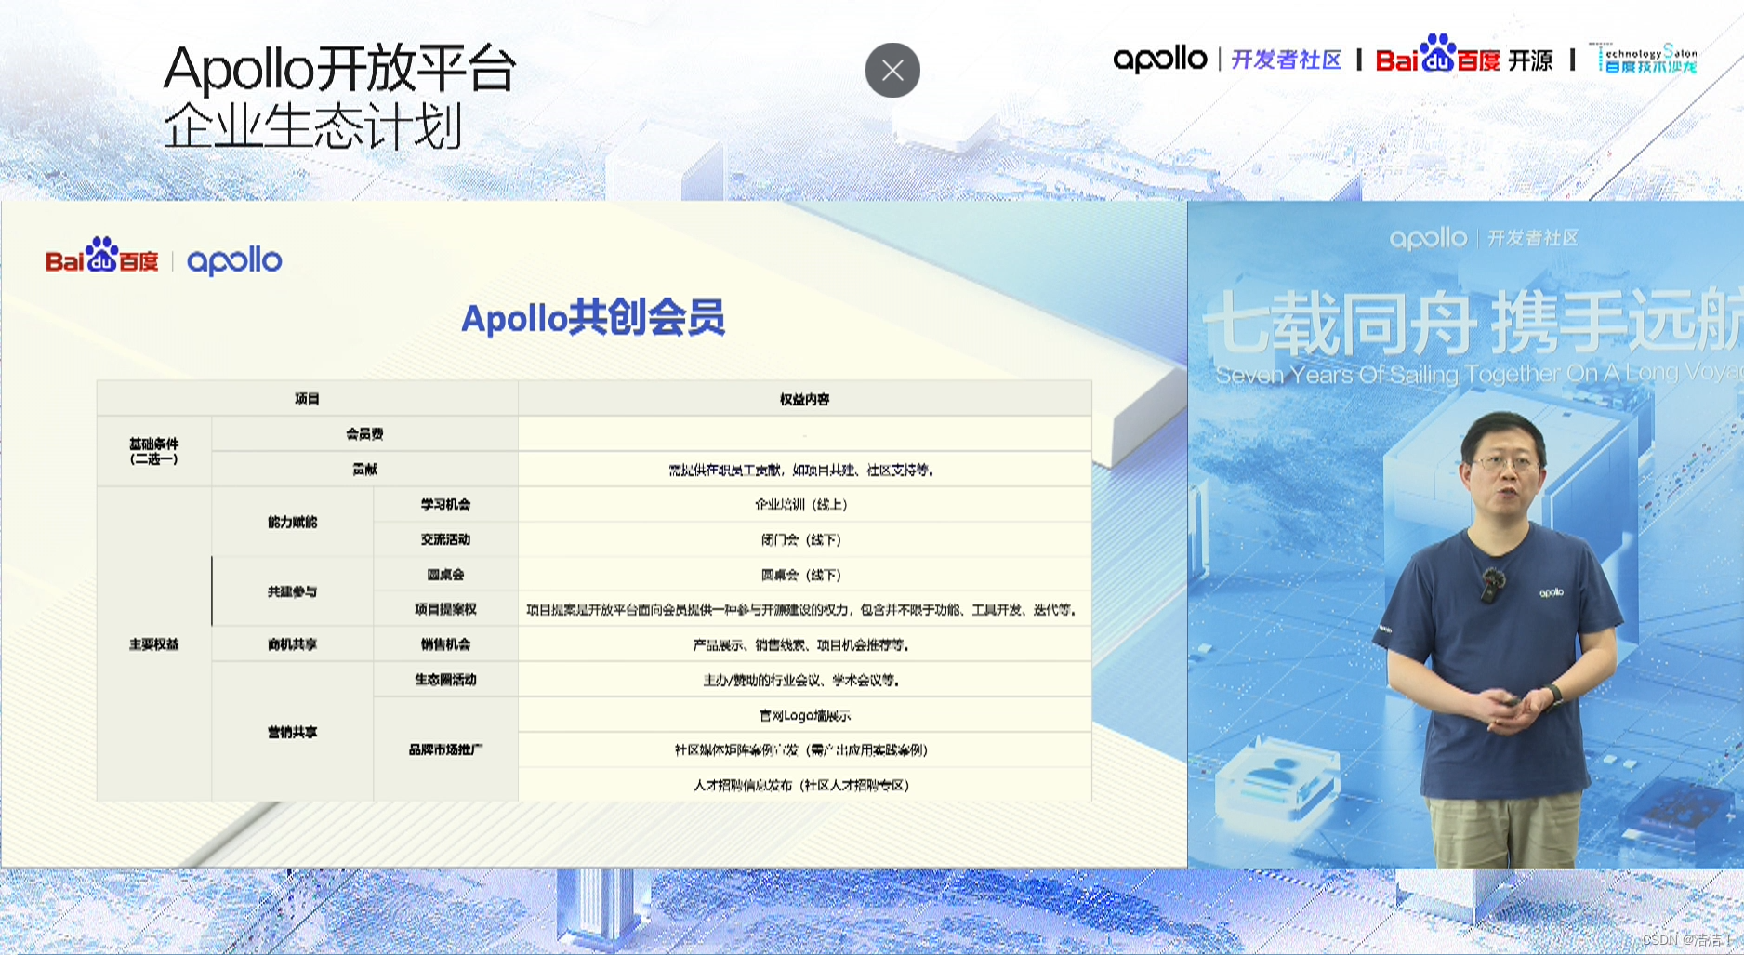The height and width of the screenshot is (955, 1744).
Task: Click the 主办/赞助的行业会议 benefit text
Action: (x=801, y=681)
